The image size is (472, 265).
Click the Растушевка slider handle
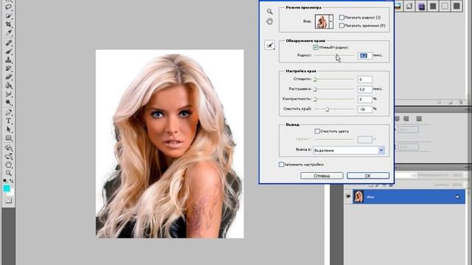315,90
